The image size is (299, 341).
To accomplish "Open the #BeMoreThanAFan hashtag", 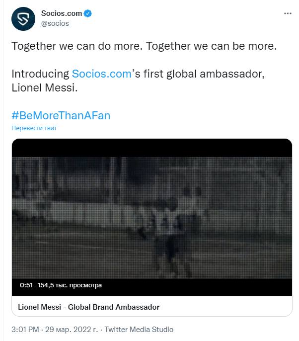I will (x=61, y=115).
